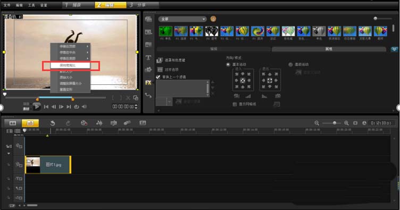The height and width of the screenshot is (210, 400).
Task: Open the Transitions library icon
Action: [148, 45]
